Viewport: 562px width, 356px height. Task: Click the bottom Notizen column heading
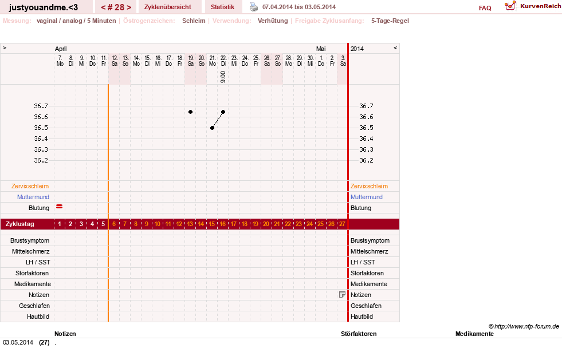point(65,334)
